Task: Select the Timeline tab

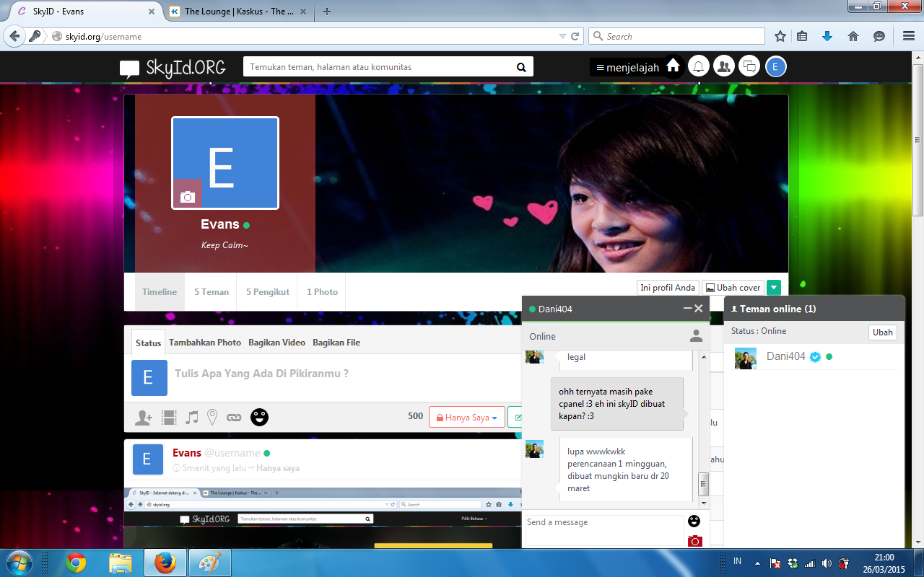Action: [160, 292]
